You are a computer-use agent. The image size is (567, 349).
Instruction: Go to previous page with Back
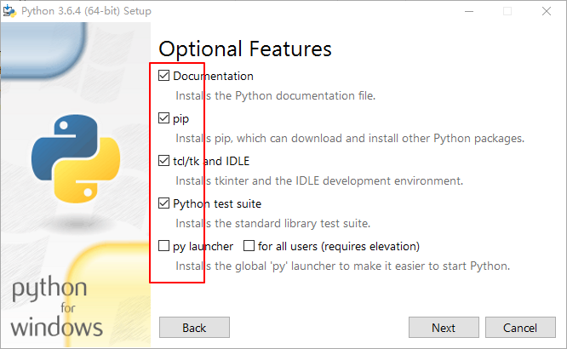coord(194,328)
